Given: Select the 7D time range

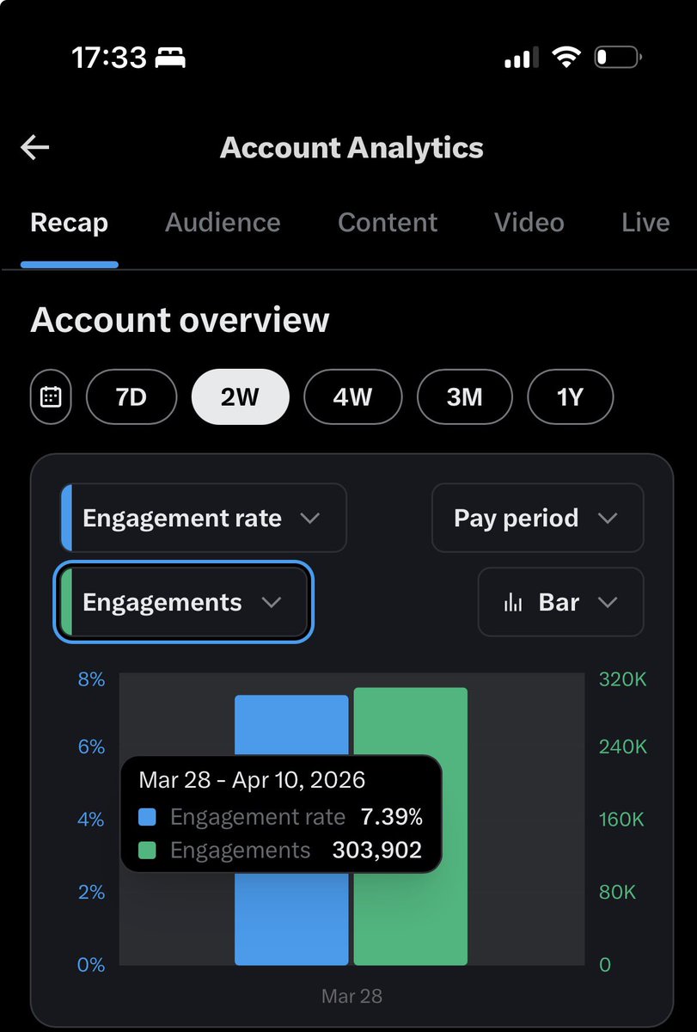Looking at the screenshot, I should coord(131,397).
